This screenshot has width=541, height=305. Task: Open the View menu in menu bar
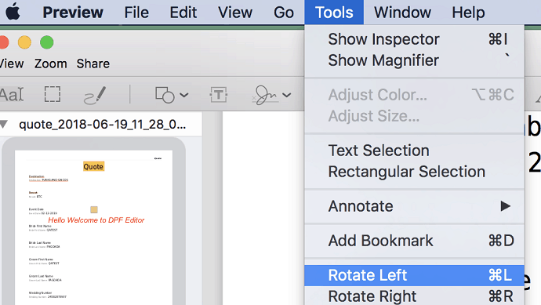tap(235, 13)
